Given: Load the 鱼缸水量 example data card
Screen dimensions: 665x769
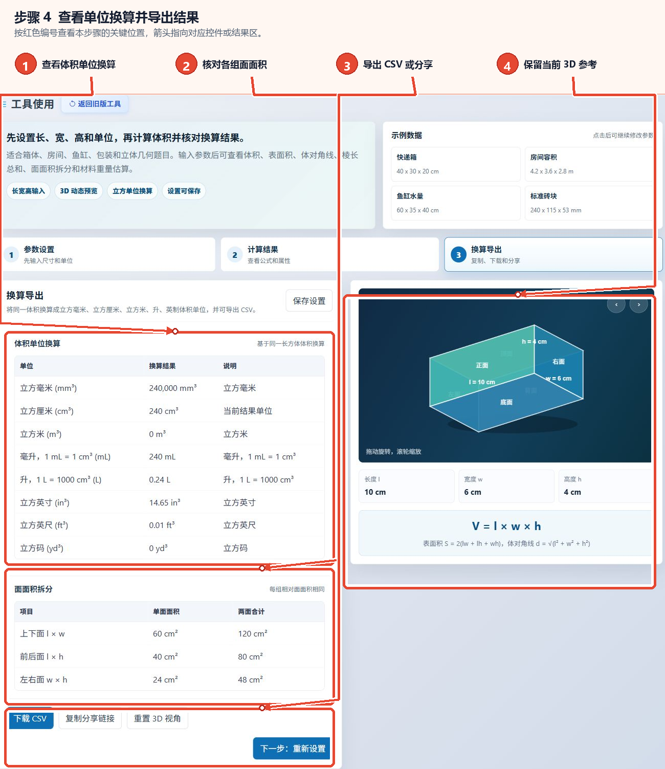Looking at the screenshot, I should (x=456, y=203).
